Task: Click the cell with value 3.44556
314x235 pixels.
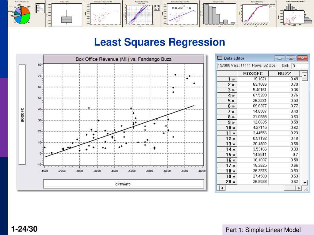Action: click(x=253, y=133)
